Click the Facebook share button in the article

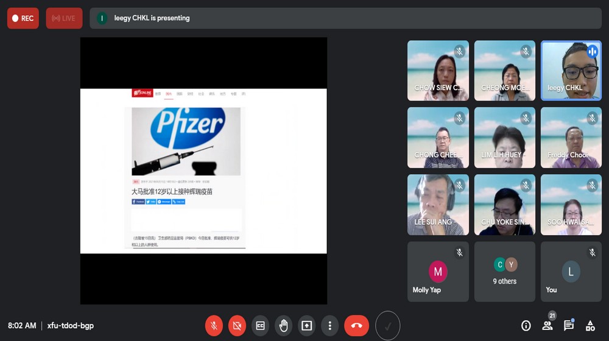(x=138, y=202)
